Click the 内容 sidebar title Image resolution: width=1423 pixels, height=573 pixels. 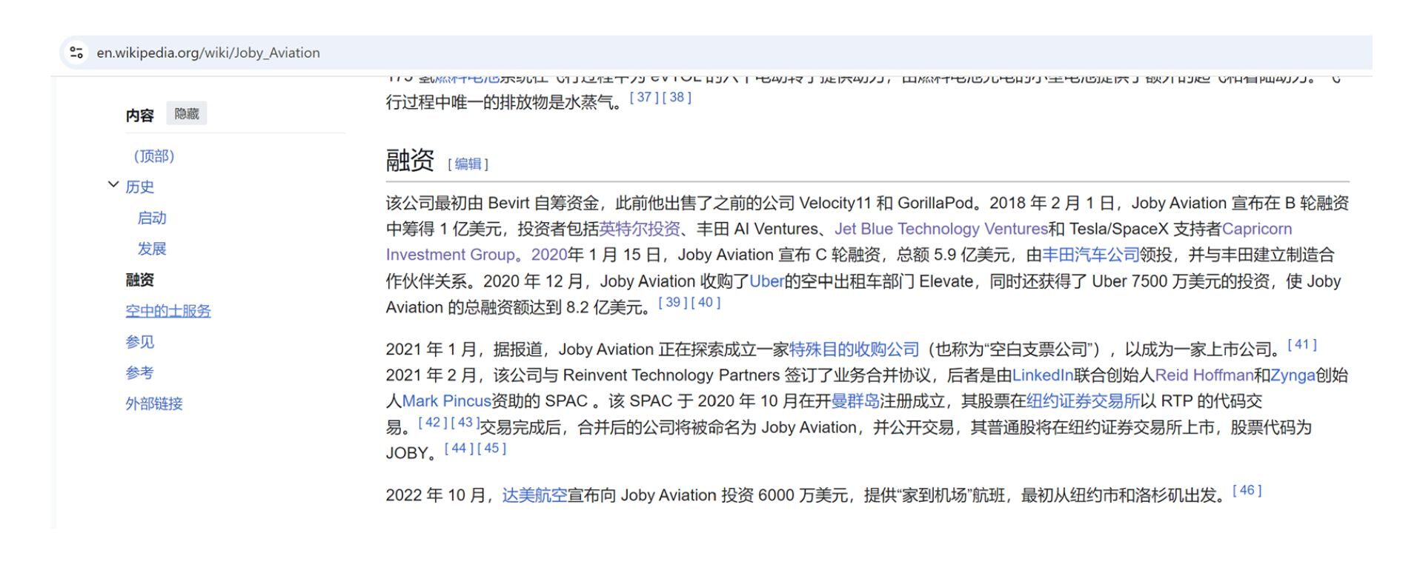tap(140, 115)
